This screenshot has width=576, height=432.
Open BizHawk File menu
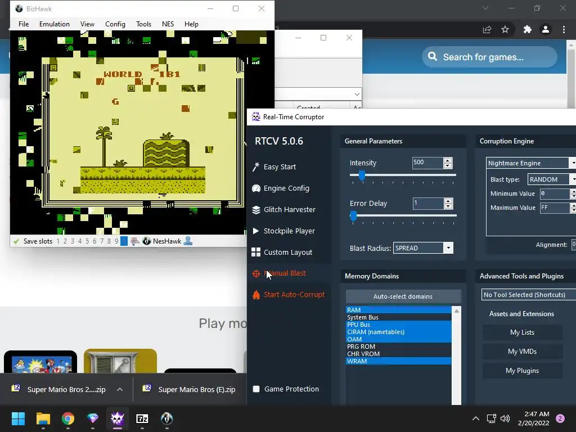pyautogui.click(x=24, y=24)
